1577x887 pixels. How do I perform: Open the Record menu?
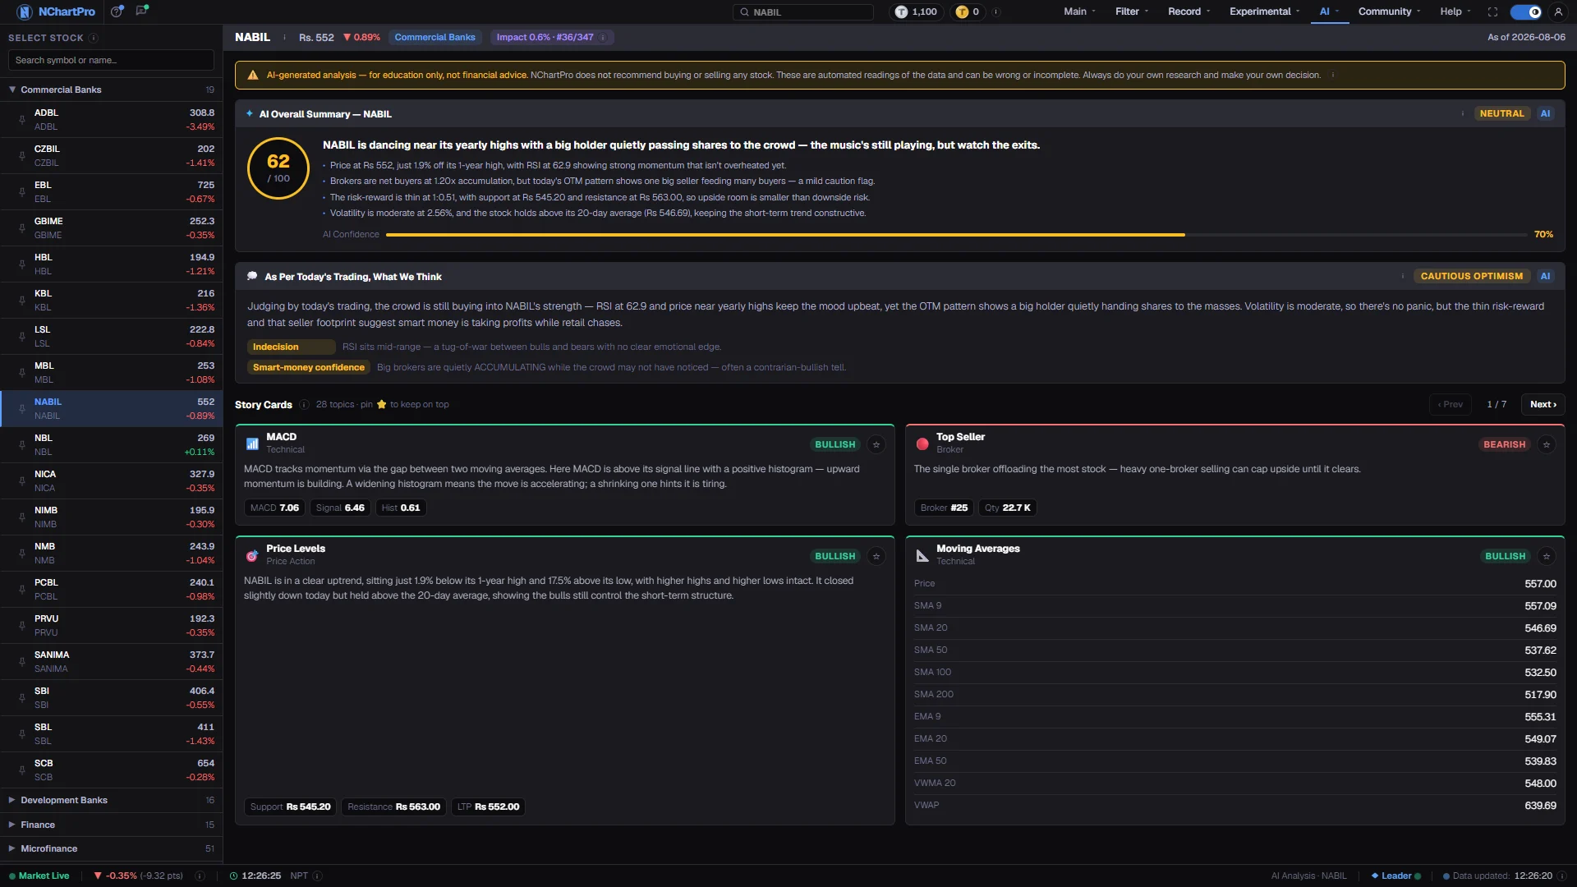pos(1188,11)
